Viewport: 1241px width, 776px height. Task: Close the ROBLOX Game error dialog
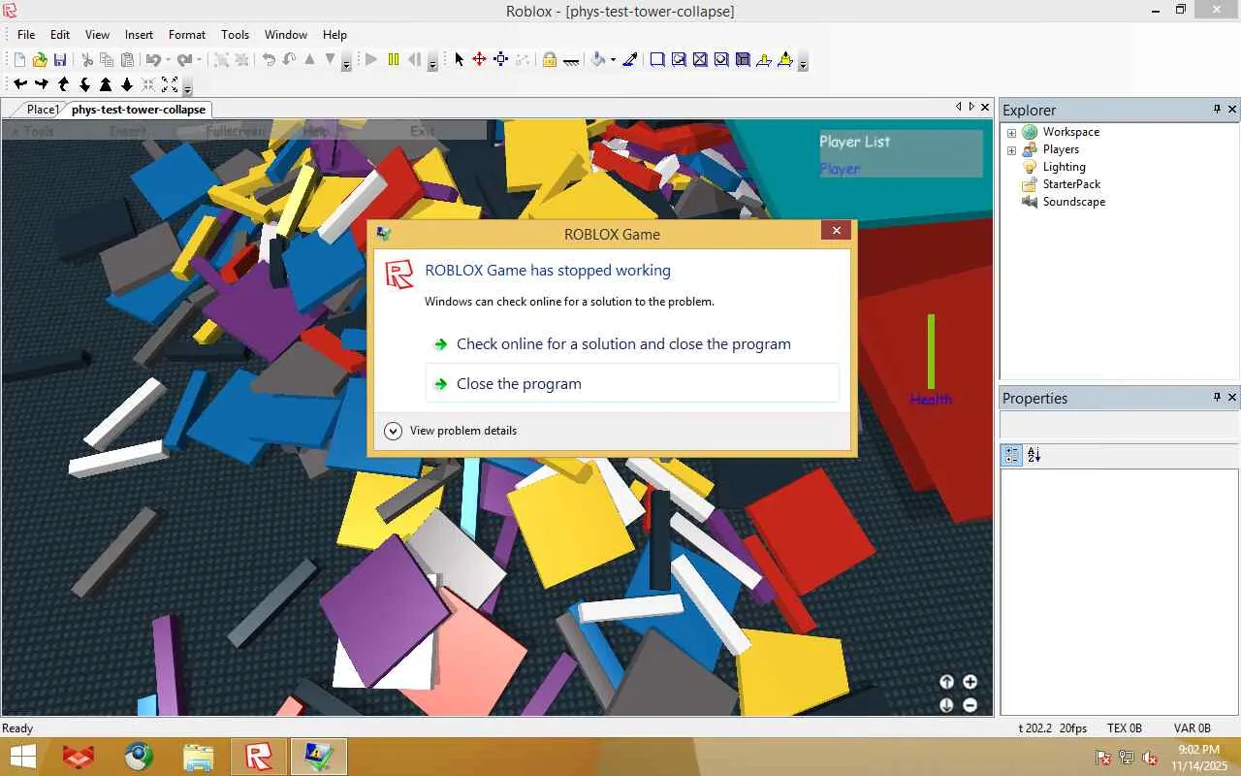click(x=836, y=230)
